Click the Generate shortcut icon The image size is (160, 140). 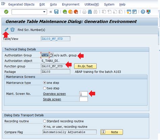134,12
